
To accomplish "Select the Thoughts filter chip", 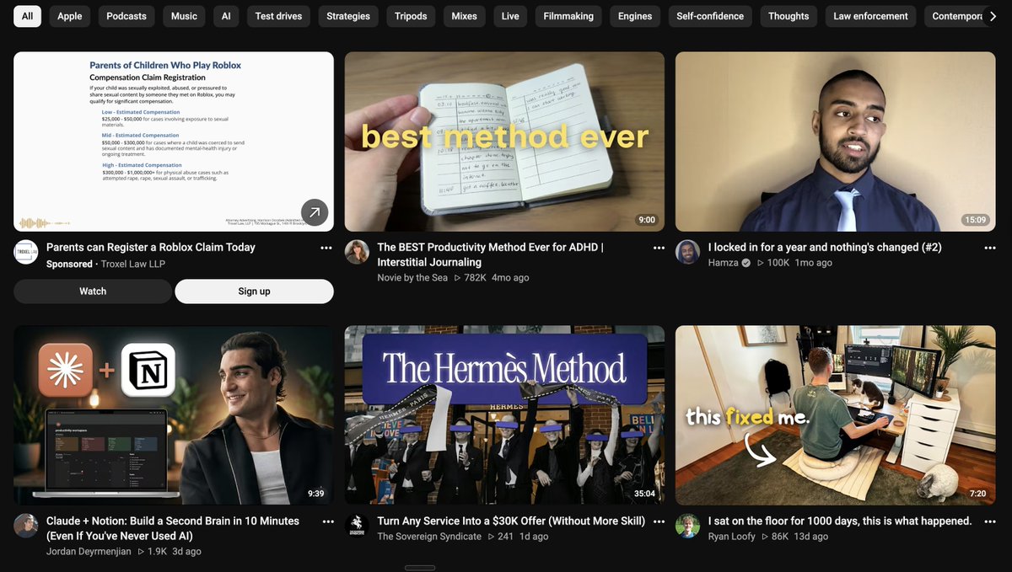I will pyautogui.click(x=789, y=16).
